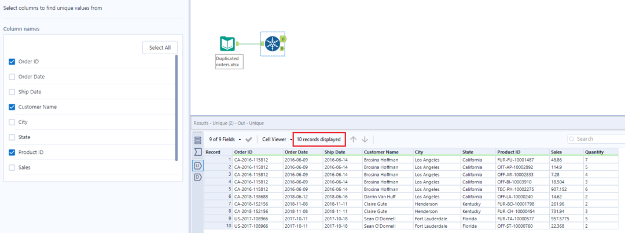Enable the Order Date checkbox
This screenshot has width=625, height=233.
(x=12, y=77)
